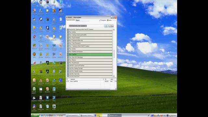Click the button right of OK

(111, 26)
